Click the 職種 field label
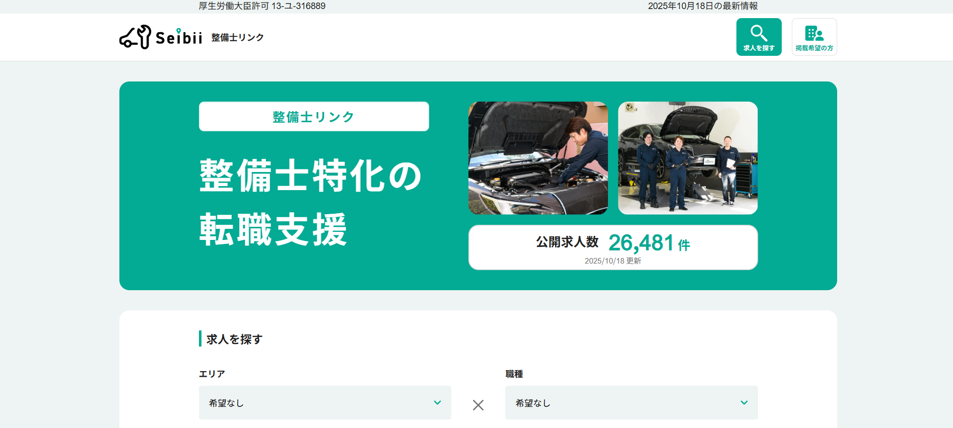 point(514,374)
